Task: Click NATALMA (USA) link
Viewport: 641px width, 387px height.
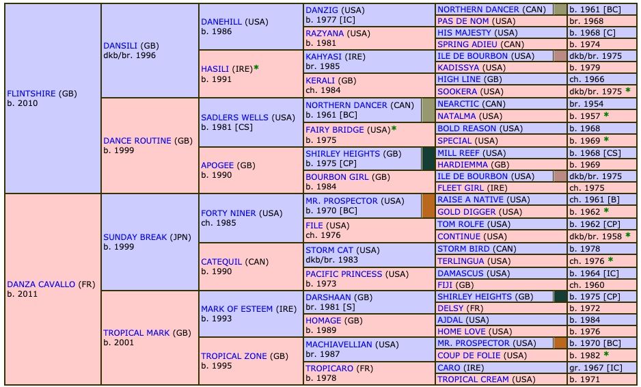Action: pyautogui.click(x=456, y=117)
